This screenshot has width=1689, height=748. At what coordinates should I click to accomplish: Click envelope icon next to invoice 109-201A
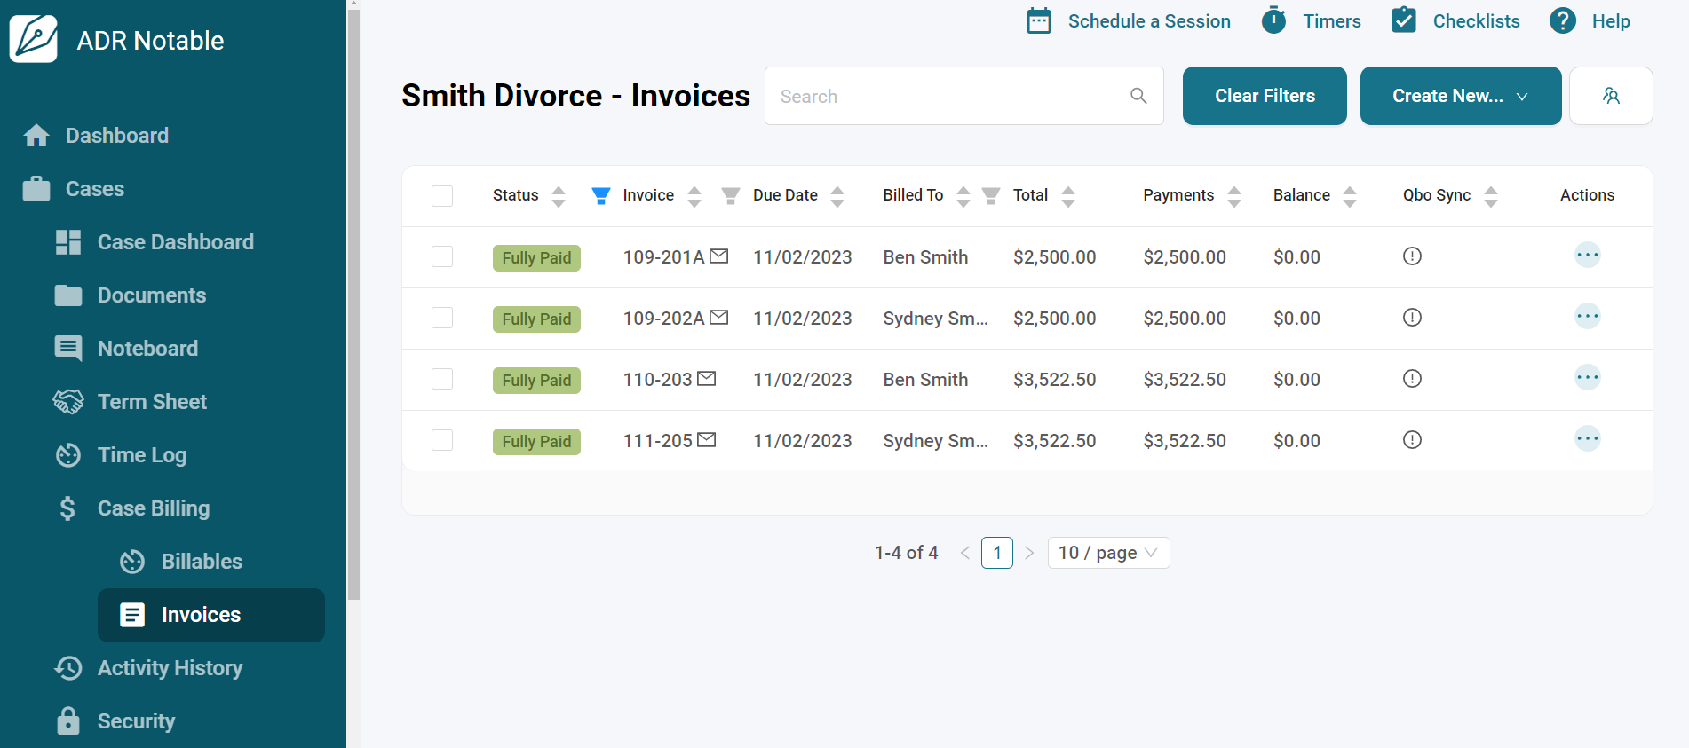[718, 256]
